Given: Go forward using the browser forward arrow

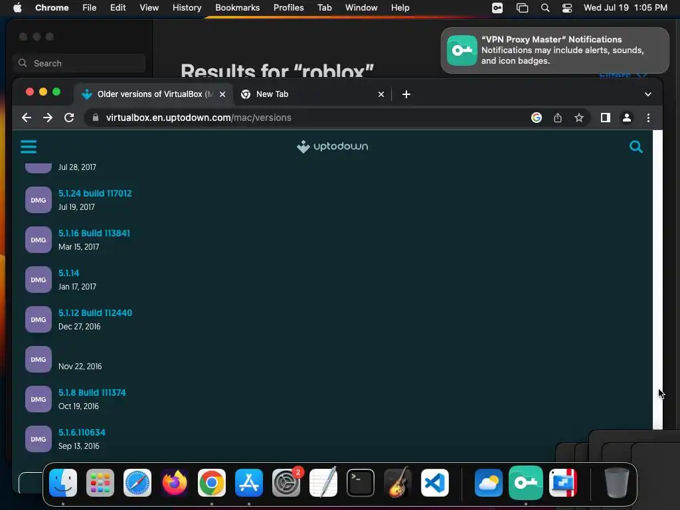Looking at the screenshot, I should click(48, 118).
